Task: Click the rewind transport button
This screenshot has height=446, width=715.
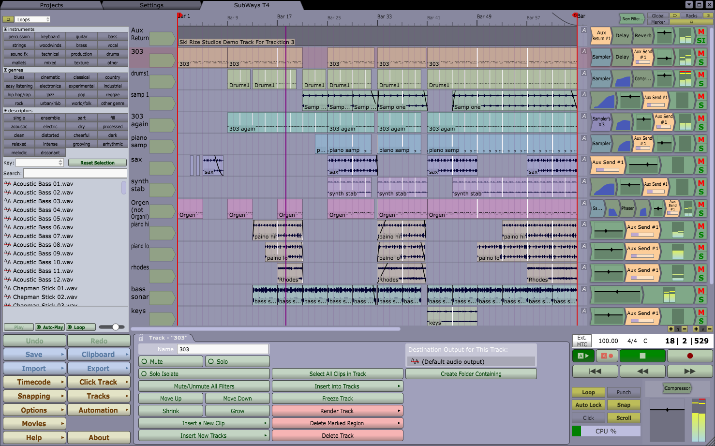Action: (x=642, y=371)
